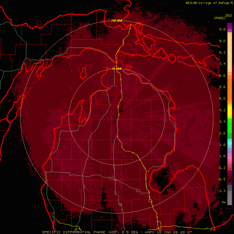The height and width of the screenshot is (234, 234).
Task: Select the 5.8 scale value
Action: [222, 87]
